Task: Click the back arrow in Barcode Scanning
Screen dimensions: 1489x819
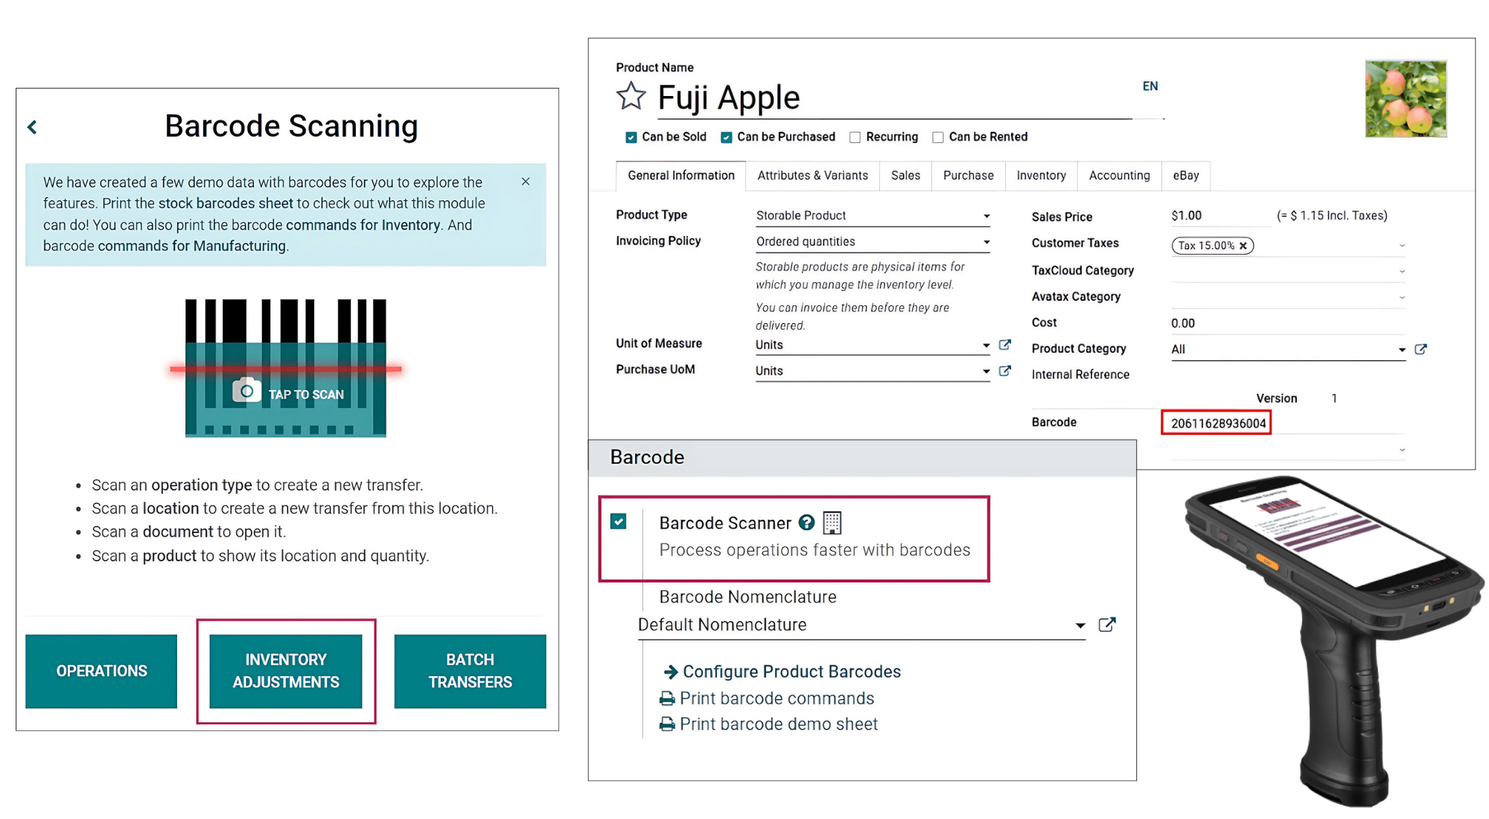Action: click(32, 127)
